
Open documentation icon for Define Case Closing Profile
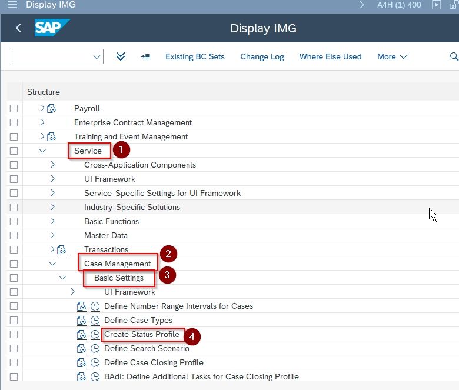pyautogui.click(x=81, y=363)
